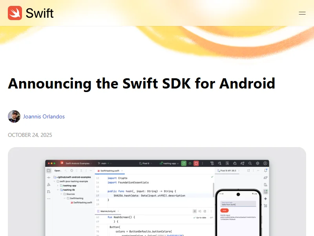
Task: Click the debug bug icon in toolbar
Action: tap(235, 163)
